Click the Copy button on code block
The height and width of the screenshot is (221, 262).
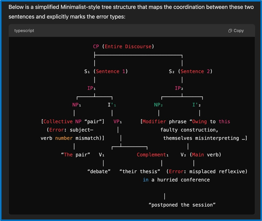point(236,31)
